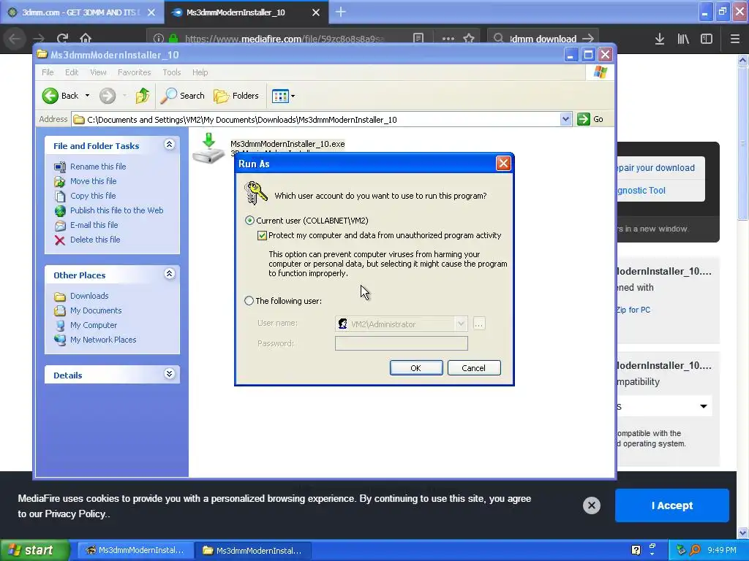Expand the Details panel

pyautogui.click(x=169, y=373)
